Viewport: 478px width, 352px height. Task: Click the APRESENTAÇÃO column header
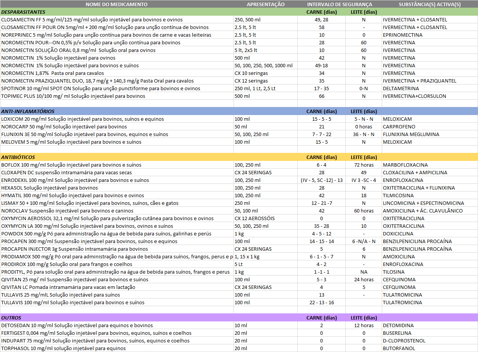click(266, 4)
